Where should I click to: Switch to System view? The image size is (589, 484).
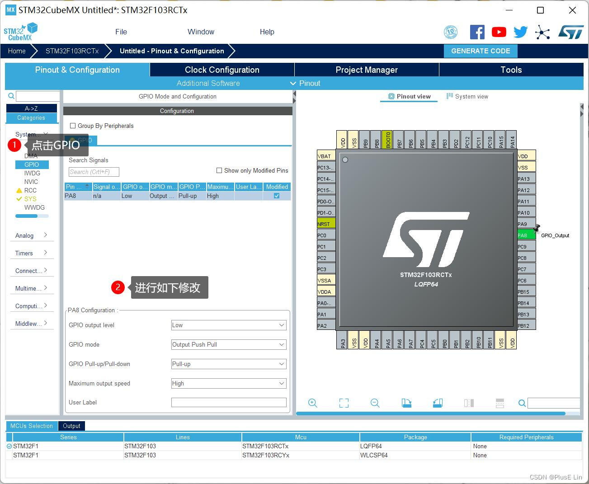pos(467,96)
